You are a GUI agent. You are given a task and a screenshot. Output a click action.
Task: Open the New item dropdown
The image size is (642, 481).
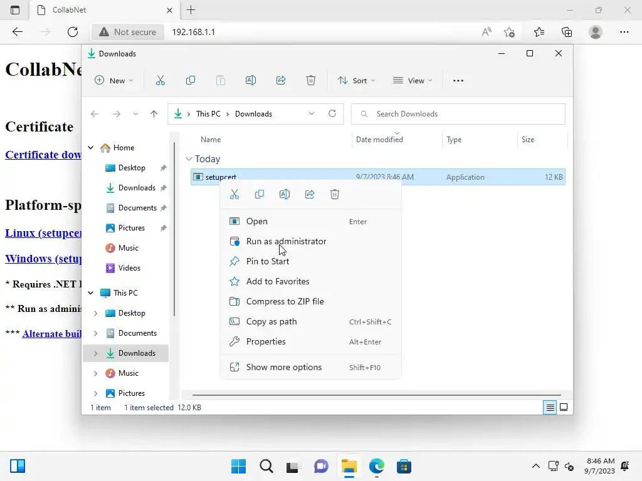114,81
